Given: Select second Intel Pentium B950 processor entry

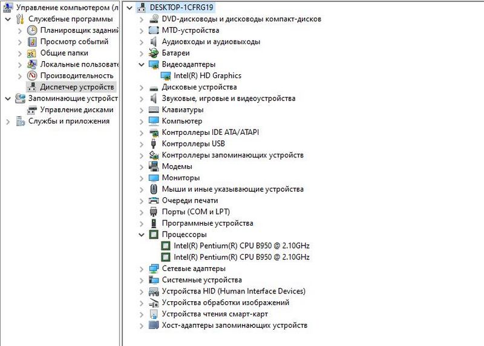Looking at the screenshot, I should tap(241, 257).
